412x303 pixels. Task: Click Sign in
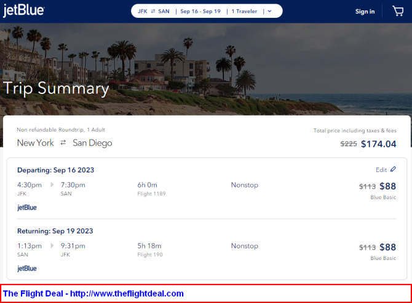(365, 12)
